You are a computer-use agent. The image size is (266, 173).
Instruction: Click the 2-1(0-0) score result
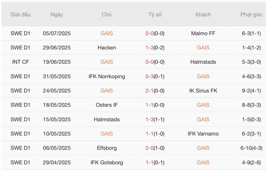coord(155,91)
